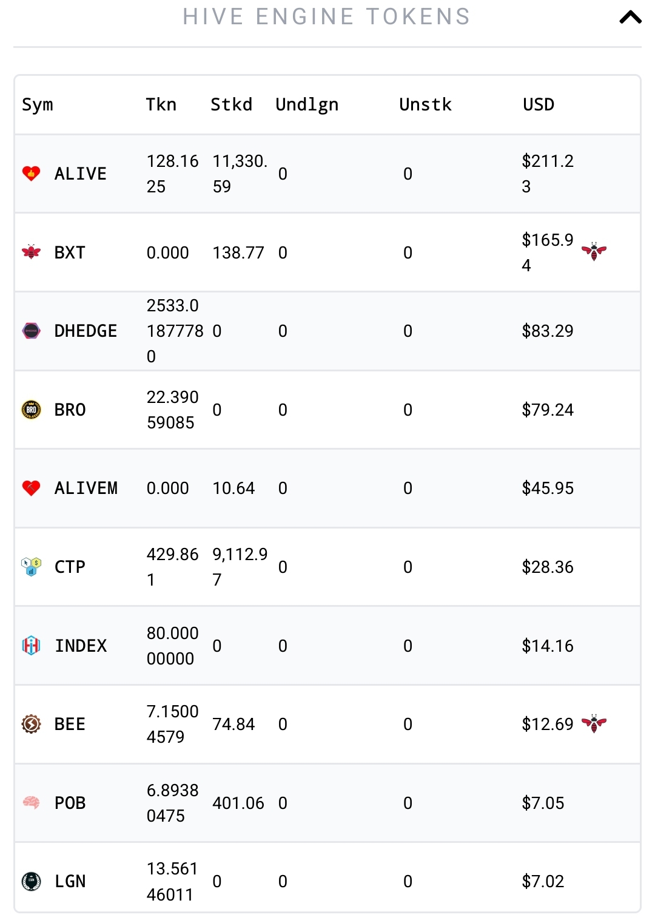Sort by the USD column header
This screenshot has height=923, width=655.
pos(539,104)
